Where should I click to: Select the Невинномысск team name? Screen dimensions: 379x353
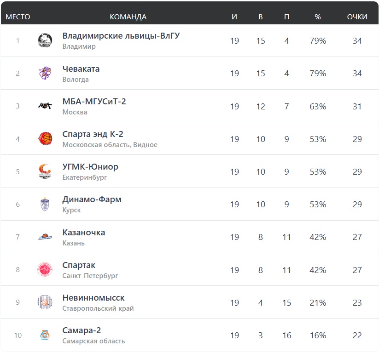[x=93, y=298]
